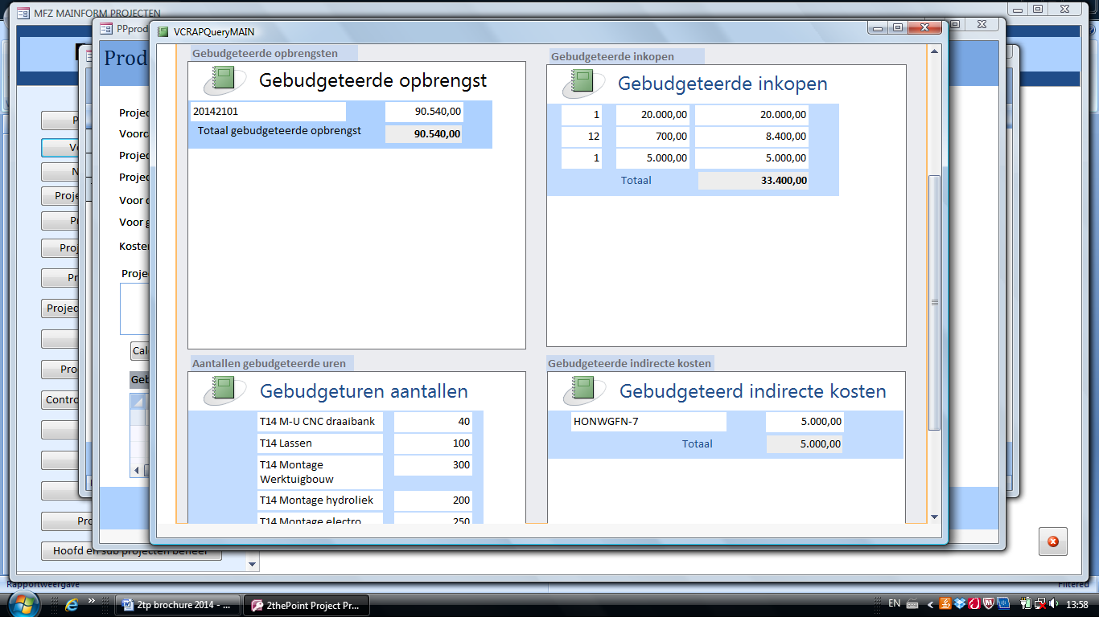The width and height of the screenshot is (1099, 617).
Task: Click the scroll down arrow on the main form list
Action: pyautogui.click(x=253, y=565)
